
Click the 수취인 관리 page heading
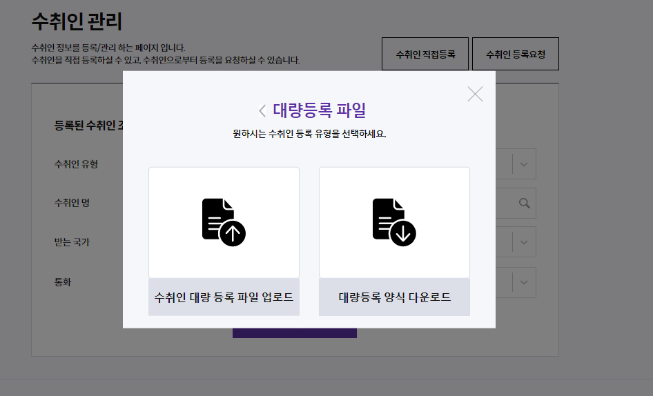77,21
